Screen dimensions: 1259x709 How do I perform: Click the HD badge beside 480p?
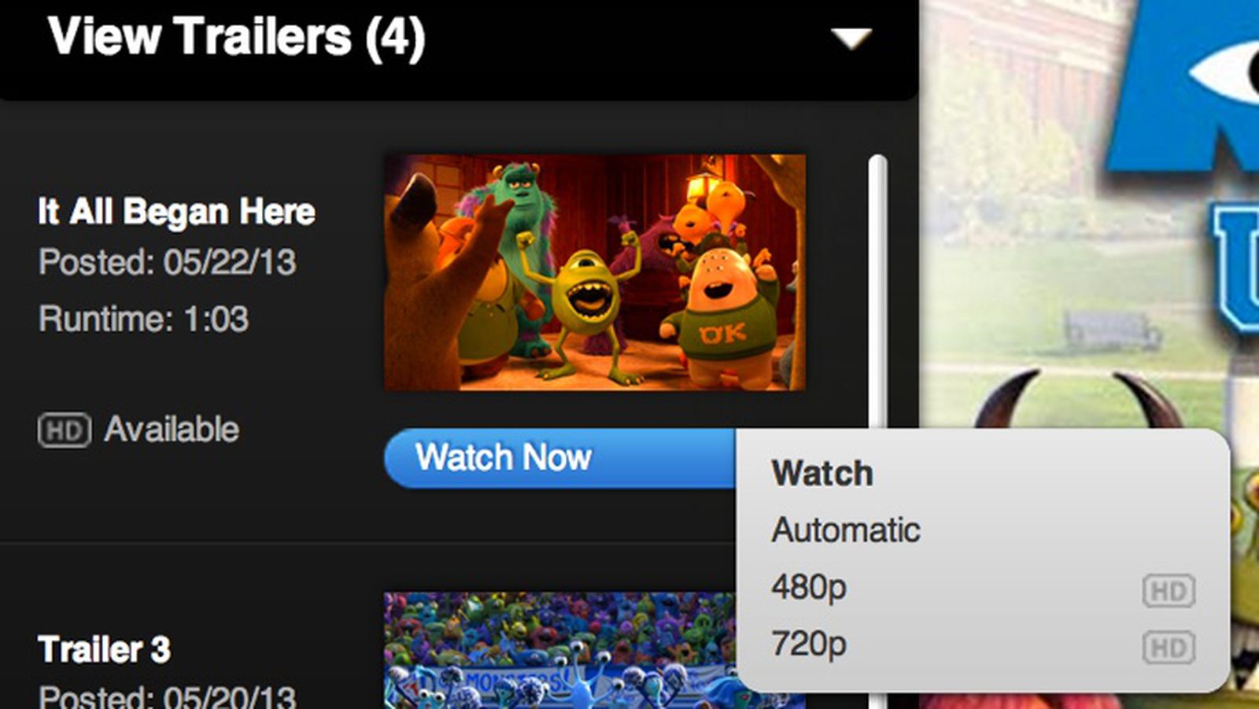pyautogui.click(x=1169, y=591)
